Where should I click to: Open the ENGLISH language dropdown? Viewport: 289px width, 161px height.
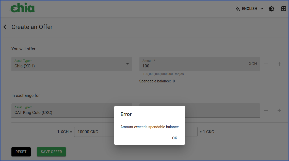(249, 9)
